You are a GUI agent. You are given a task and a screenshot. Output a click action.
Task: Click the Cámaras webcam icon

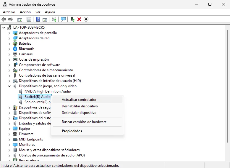pyautogui.click(x=15, y=54)
